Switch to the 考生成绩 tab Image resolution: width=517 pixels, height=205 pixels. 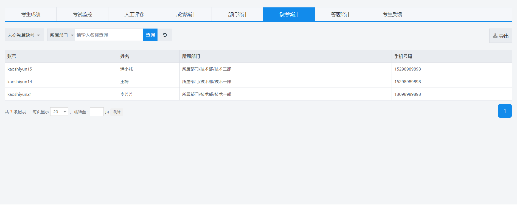pyautogui.click(x=31, y=15)
